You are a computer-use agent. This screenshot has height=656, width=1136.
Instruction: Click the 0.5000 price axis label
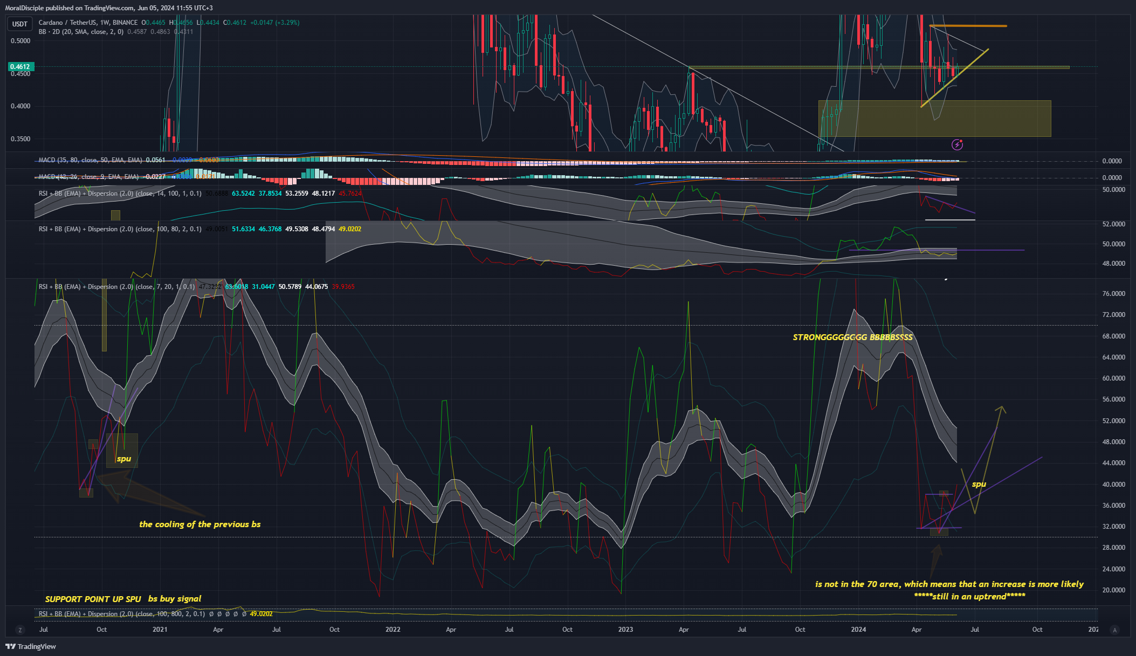[20, 41]
